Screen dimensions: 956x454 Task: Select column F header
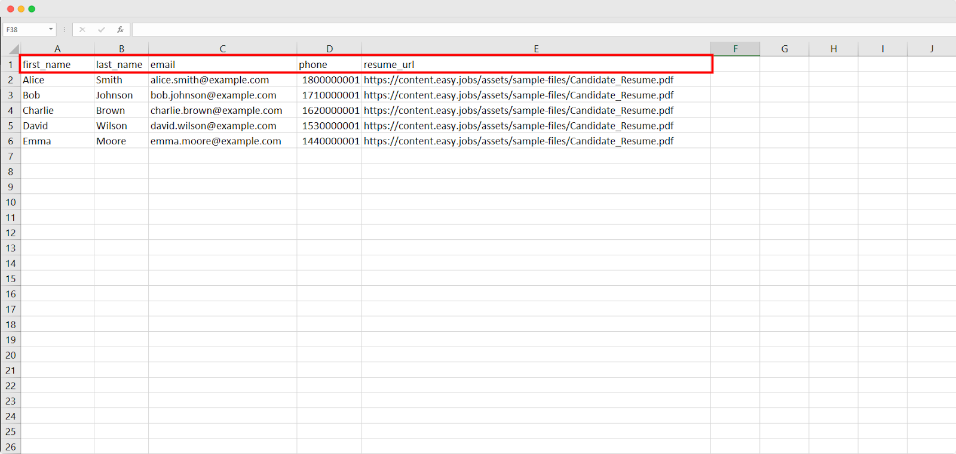point(735,49)
